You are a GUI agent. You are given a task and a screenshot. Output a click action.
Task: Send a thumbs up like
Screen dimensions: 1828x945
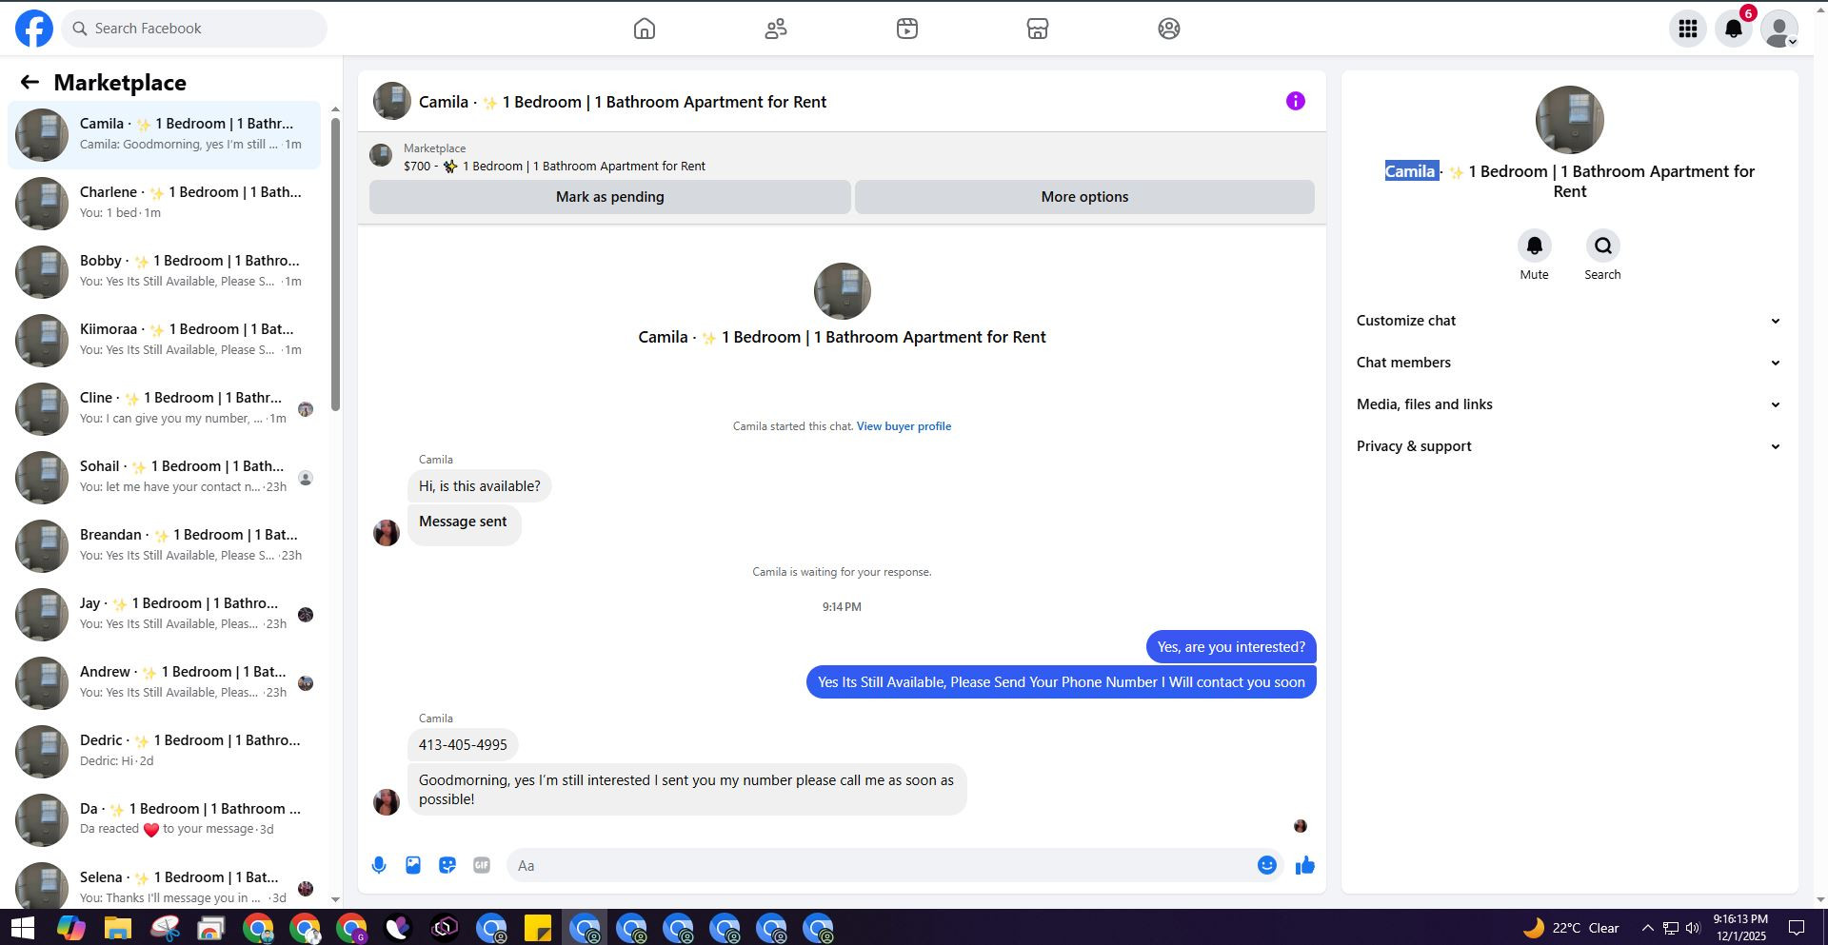(1305, 865)
